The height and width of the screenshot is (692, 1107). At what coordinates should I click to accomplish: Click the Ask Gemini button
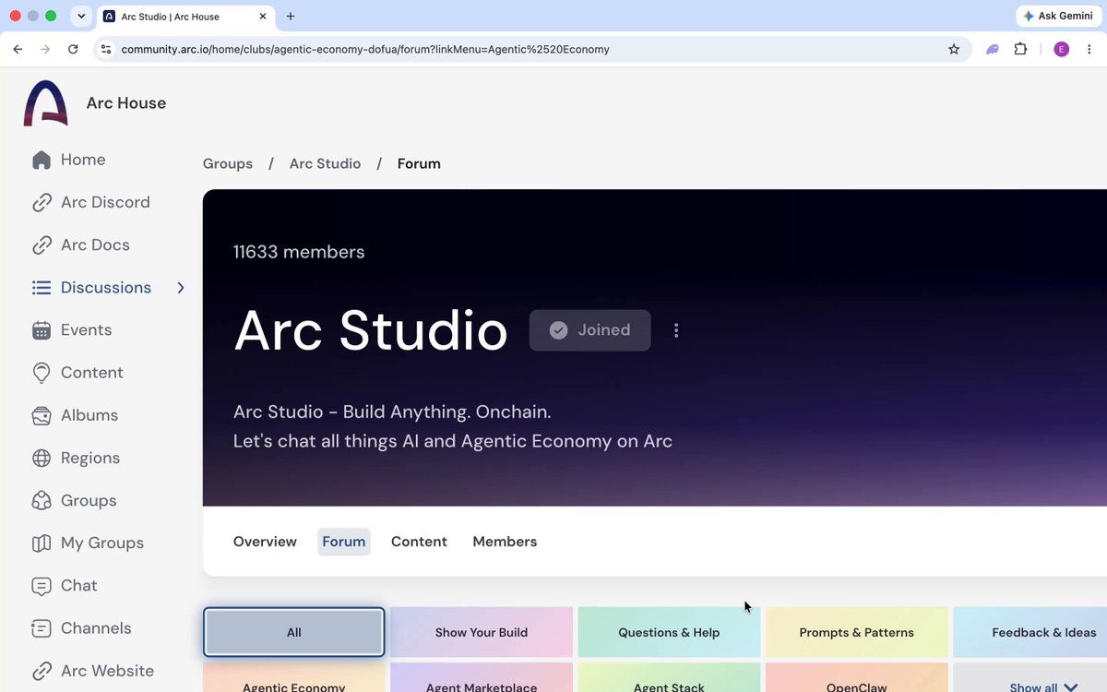[x=1058, y=17]
